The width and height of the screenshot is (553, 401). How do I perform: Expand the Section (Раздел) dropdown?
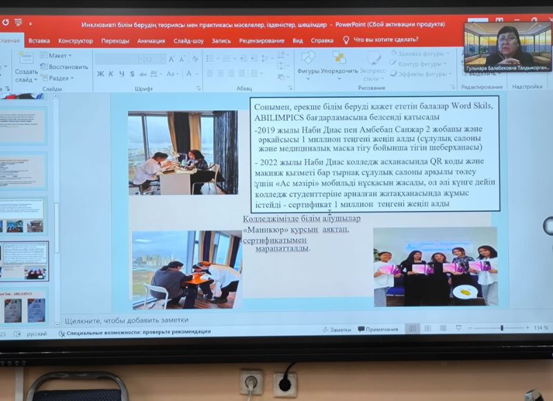pyautogui.click(x=59, y=78)
